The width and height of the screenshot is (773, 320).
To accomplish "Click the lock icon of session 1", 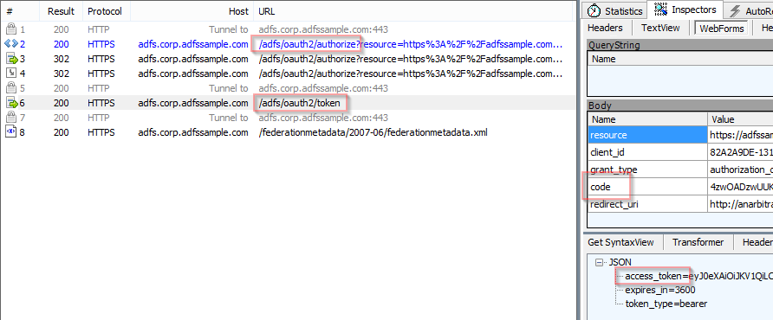I will (11, 29).
